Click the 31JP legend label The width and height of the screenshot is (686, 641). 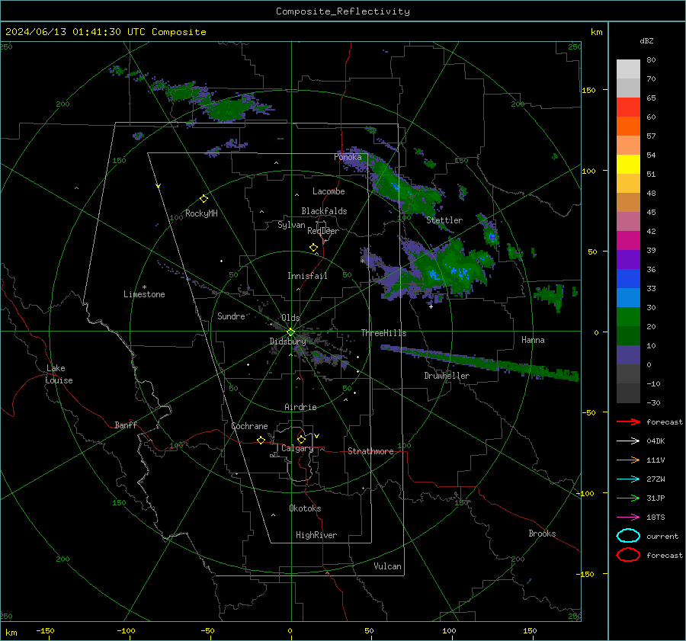(x=656, y=498)
